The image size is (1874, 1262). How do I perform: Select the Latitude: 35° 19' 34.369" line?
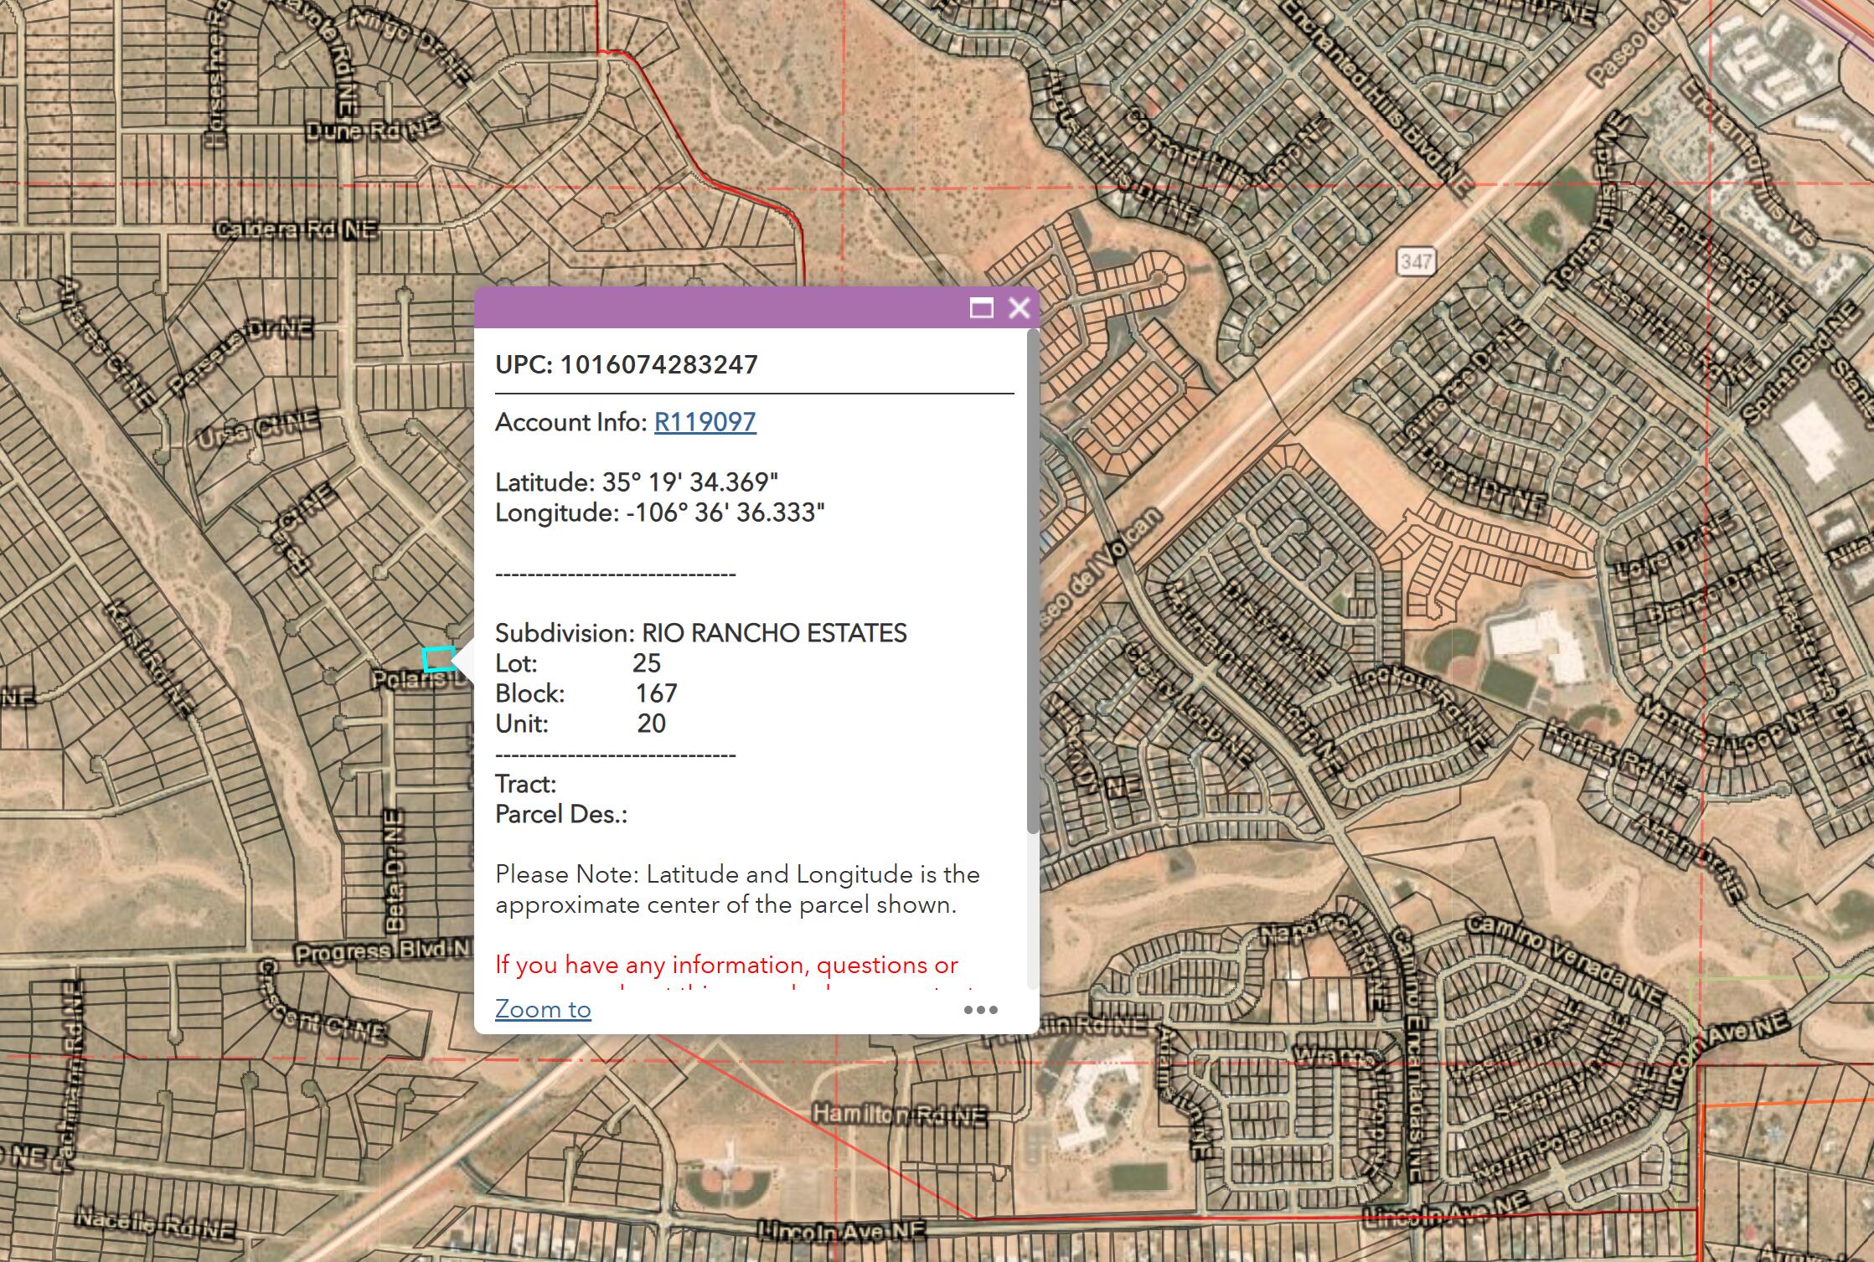[x=637, y=482]
